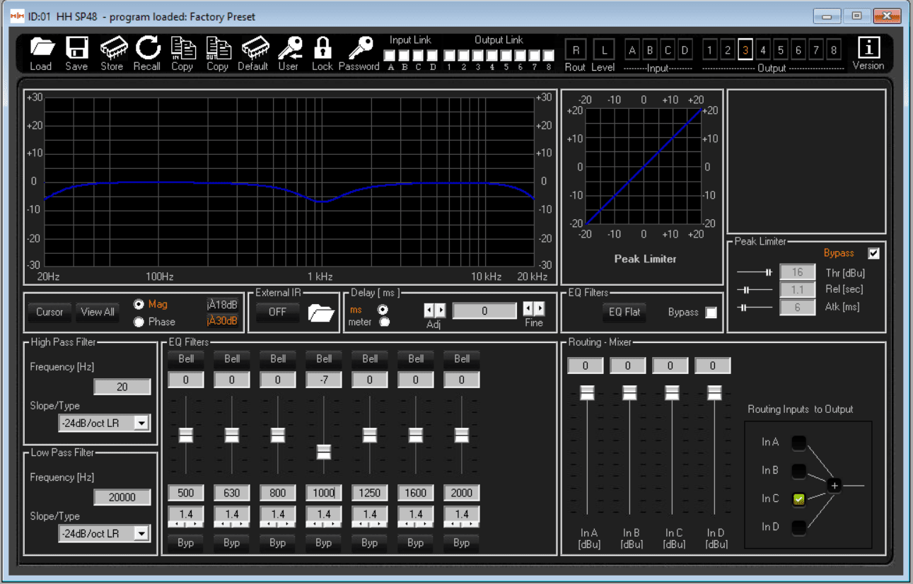Click the Recall arrow icon
Screen dimensions: 913x584
point(147,48)
